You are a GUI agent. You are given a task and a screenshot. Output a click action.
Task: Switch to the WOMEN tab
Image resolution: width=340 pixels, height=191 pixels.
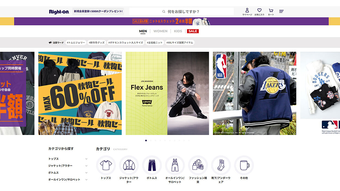160,31
